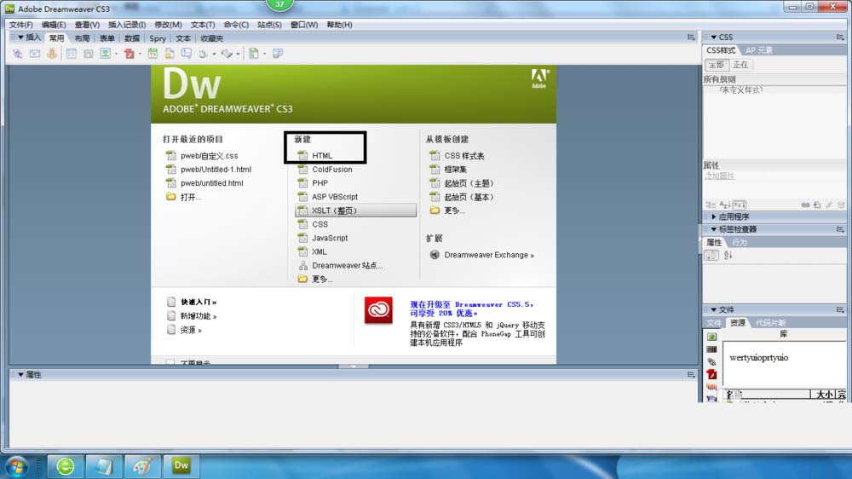
Task: Click the Insert Comment icon
Action: (187, 54)
